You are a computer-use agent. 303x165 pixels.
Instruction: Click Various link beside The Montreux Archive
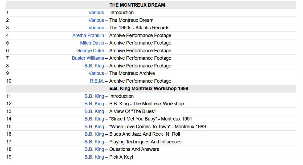[96, 73]
